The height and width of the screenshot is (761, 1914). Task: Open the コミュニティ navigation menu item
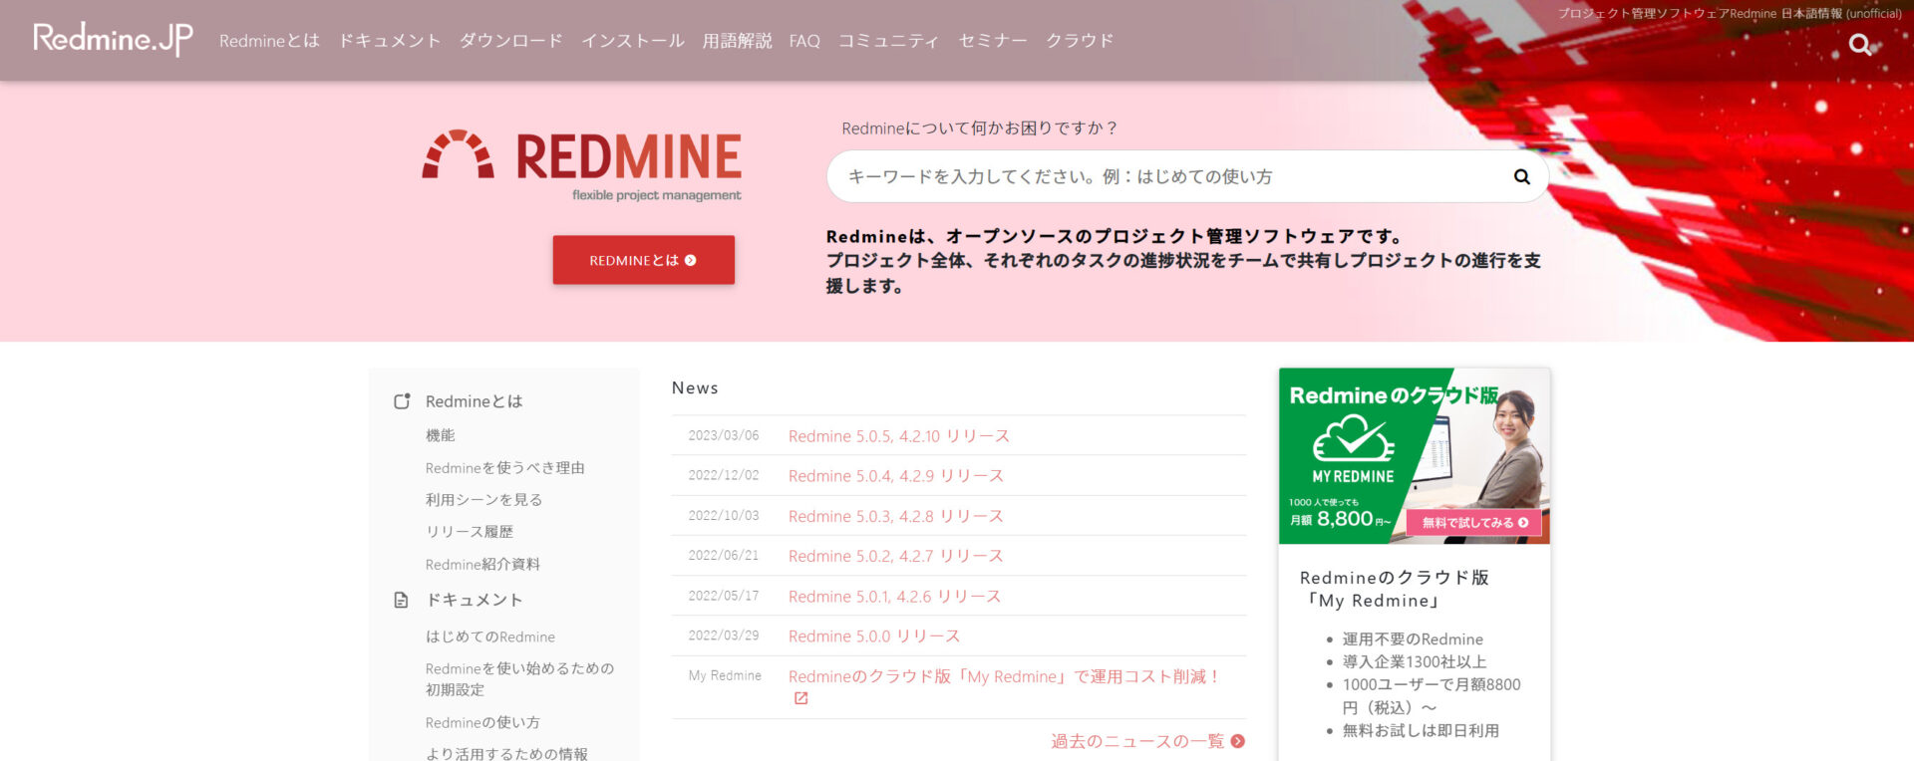[x=888, y=41]
